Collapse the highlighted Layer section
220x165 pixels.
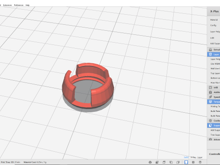click(x=214, y=55)
